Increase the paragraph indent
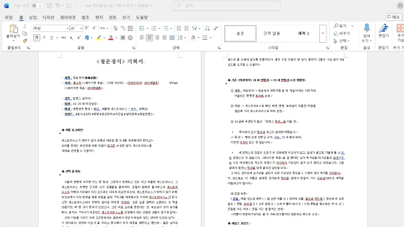This screenshot has width=404, height=227. [186, 28]
